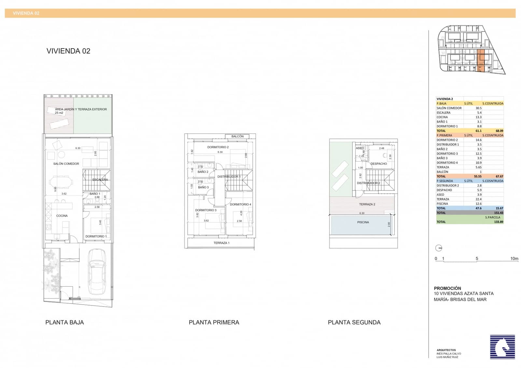Select the Promoción project title text
This screenshot has width=521, height=368.
point(447,288)
